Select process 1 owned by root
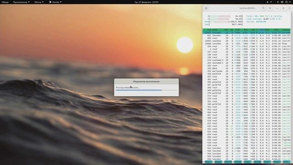This screenshot has height=165, width=293. tap(246, 49)
